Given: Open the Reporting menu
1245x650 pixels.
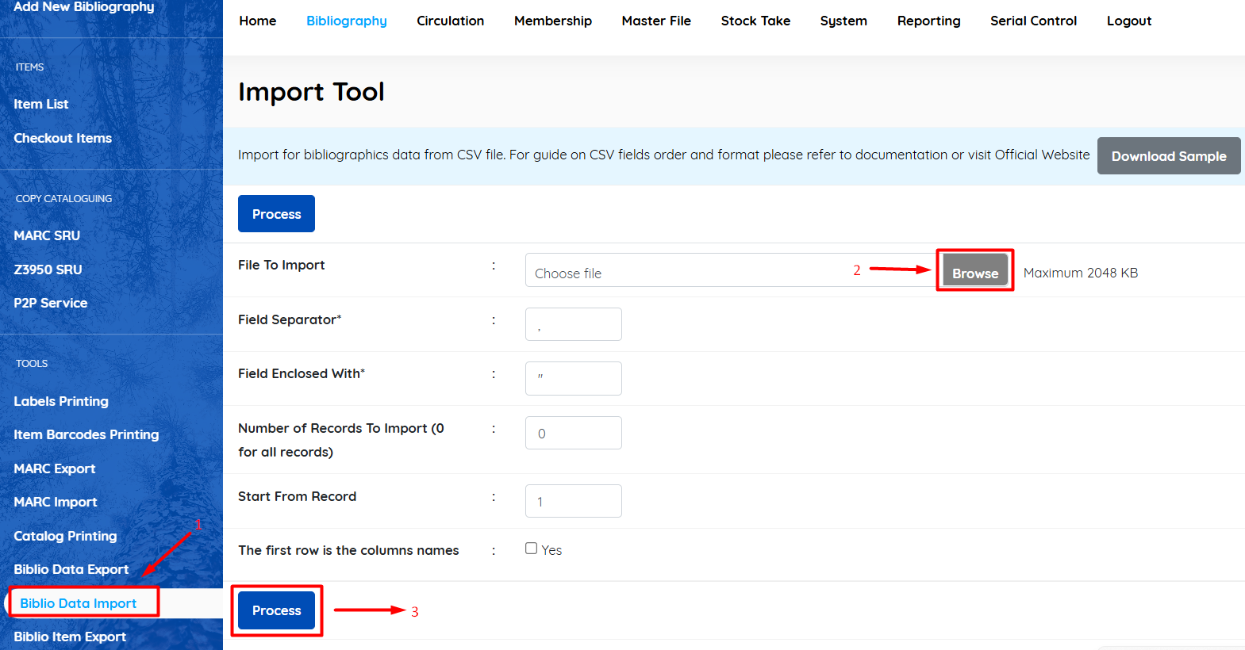Looking at the screenshot, I should pyautogui.click(x=928, y=21).
